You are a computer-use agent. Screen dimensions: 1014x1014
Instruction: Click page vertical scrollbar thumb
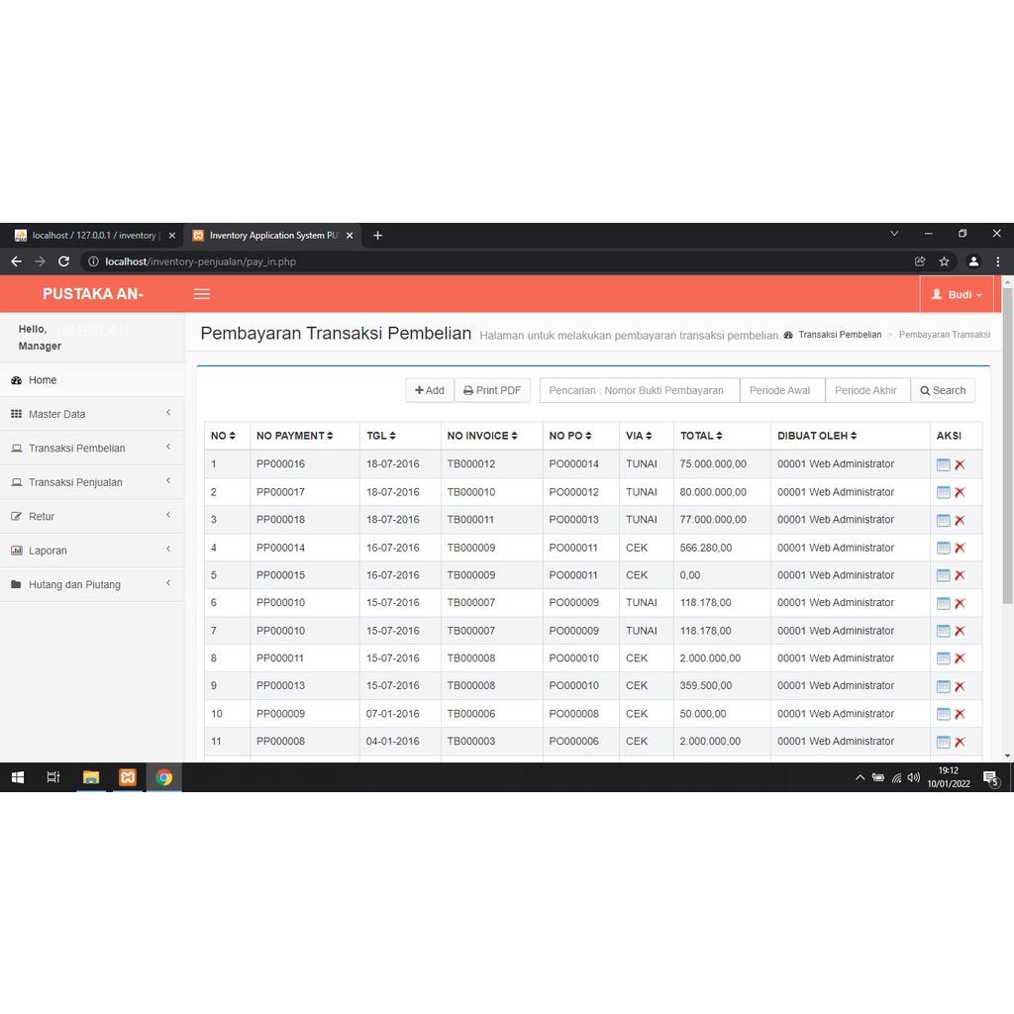point(1007,447)
